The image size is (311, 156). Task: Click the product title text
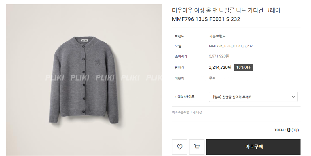(226, 15)
